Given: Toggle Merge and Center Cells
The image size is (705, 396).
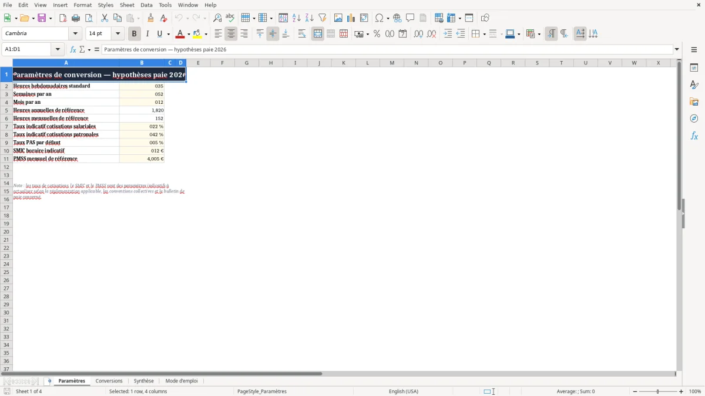Looking at the screenshot, I should tap(318, 34).
